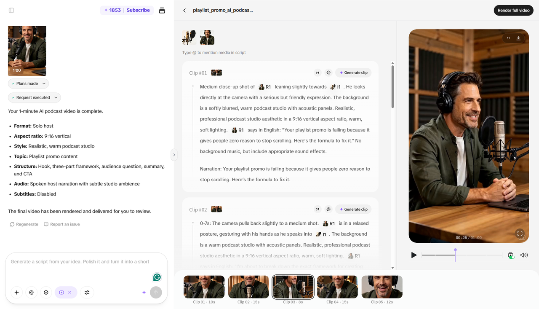The height and width of the screenshot is (309, 539).
Task: Click the 'Clip #01' label
Action: [x=198, y=73]
